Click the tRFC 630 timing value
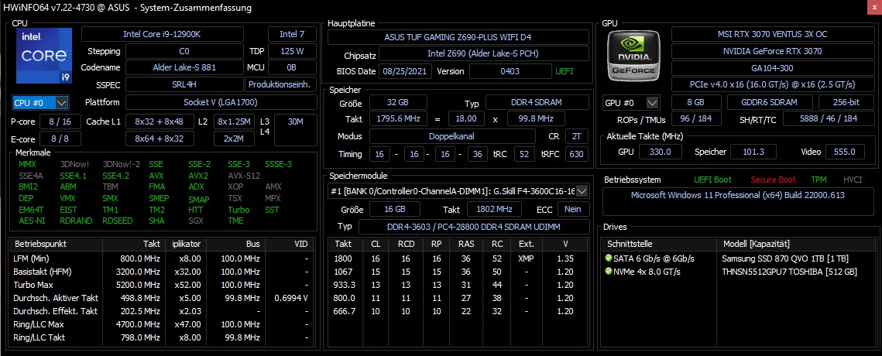 pyautogui.click(x=578, y=154)
